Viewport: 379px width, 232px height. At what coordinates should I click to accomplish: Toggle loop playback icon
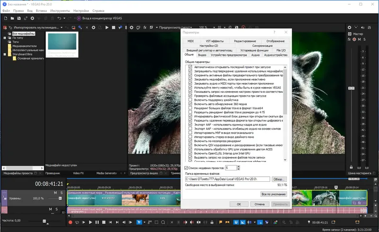[77, 222]
